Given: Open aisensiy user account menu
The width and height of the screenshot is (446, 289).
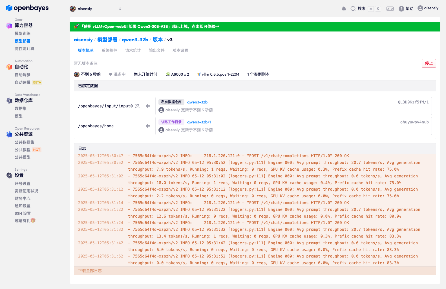Looking at the screenshot, I should [x=428, y=8].
